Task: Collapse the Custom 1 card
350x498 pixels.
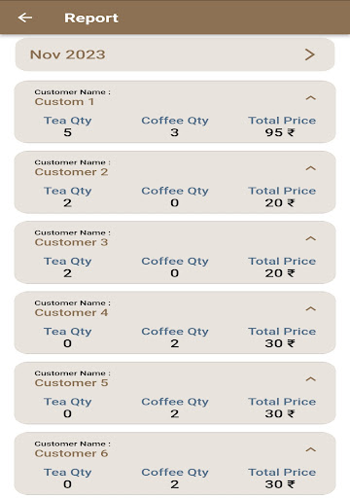Action: (311, 97)
